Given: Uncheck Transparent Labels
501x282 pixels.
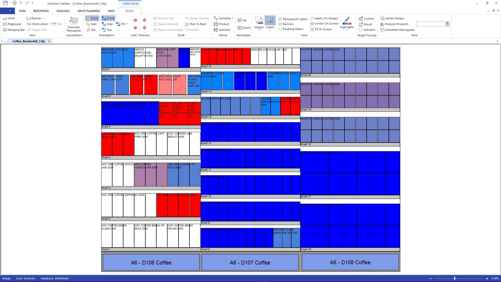Looking at the screenshot, I should [280, 19].
